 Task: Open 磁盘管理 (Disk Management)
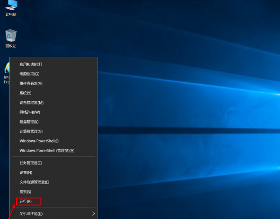tap(29, 122)
